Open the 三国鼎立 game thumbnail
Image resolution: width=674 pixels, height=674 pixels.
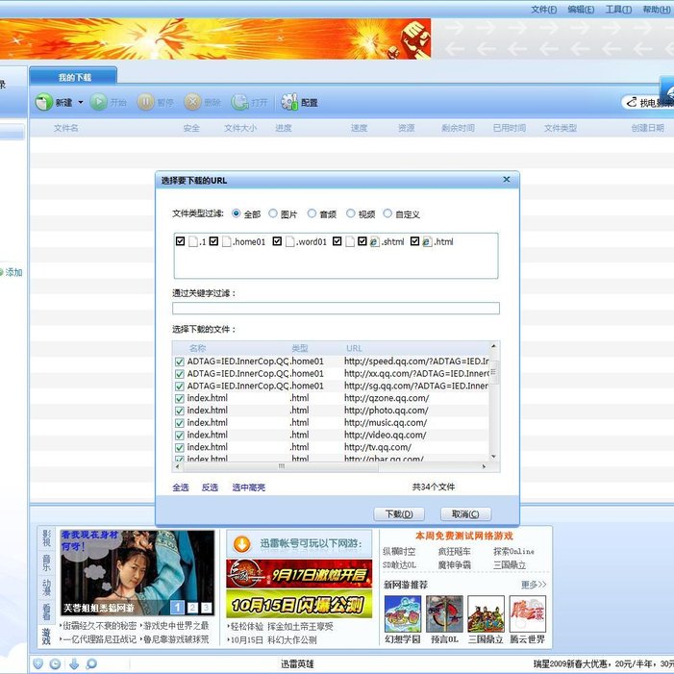coord(486,613)
